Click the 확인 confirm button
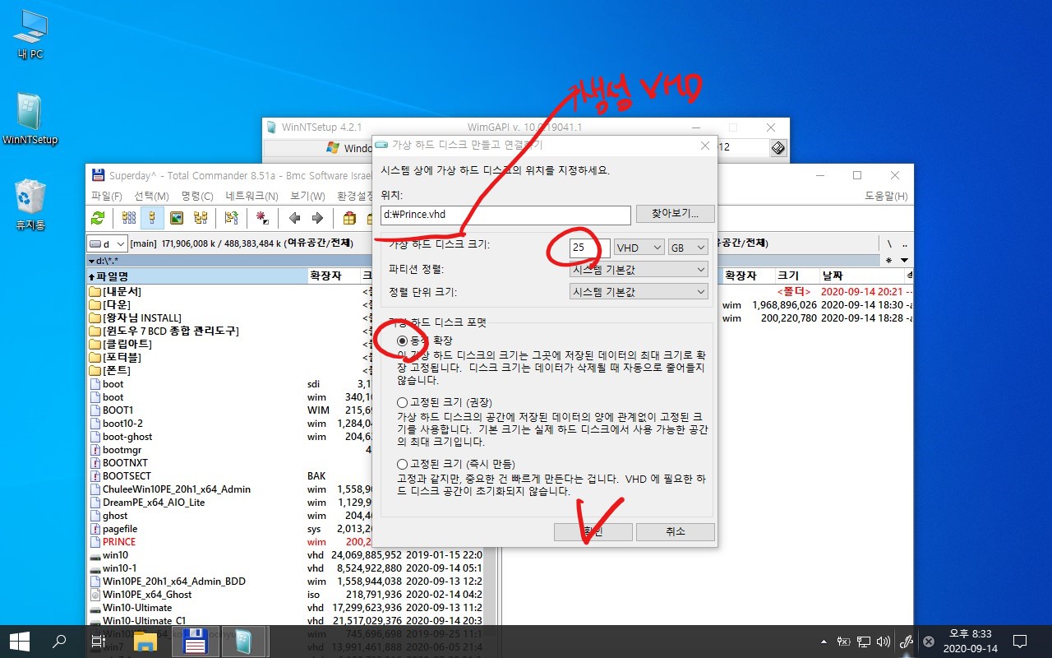 [x=593, y=531]
